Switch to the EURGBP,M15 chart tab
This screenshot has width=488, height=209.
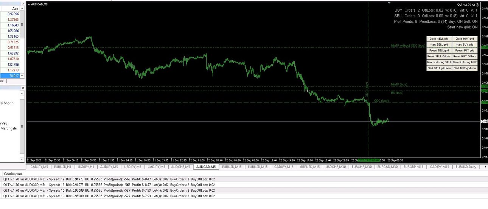click(413, 167)
